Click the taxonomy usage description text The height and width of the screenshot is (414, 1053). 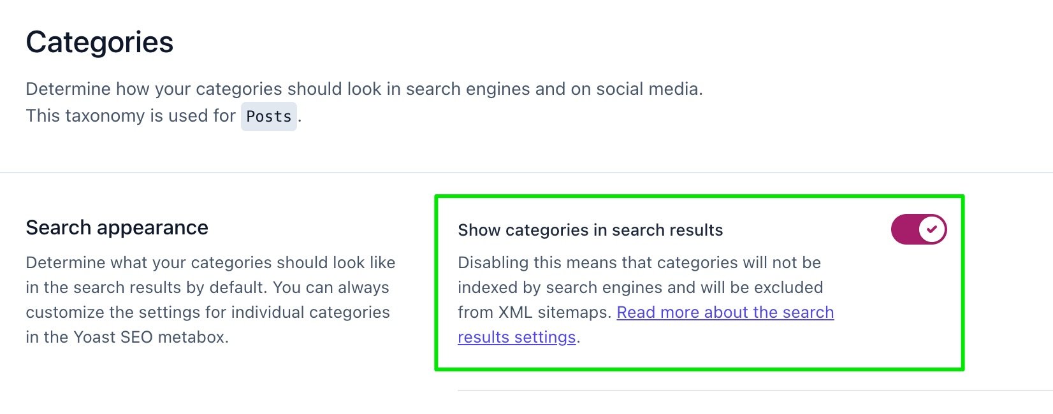(x=159, y=115)
